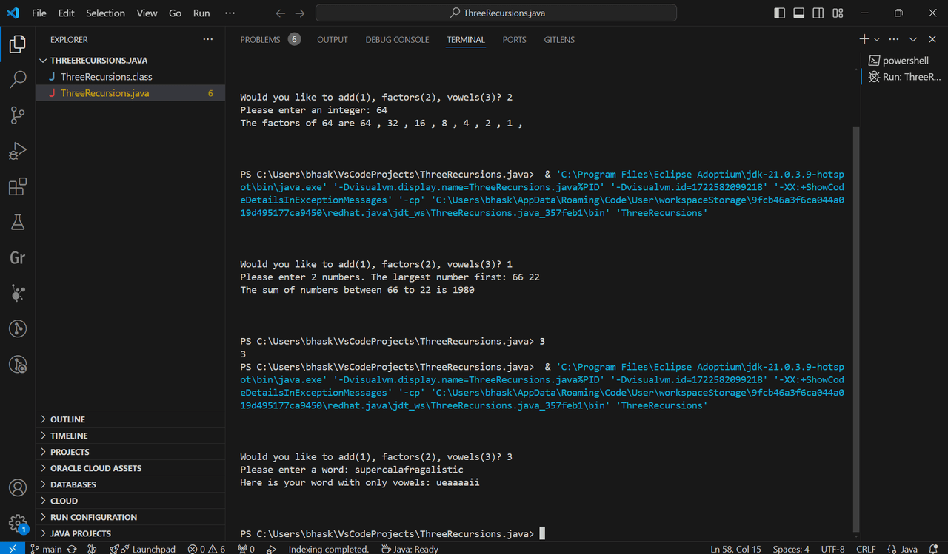Open the Accounts menu in activity bar

[x=17, y=488]
